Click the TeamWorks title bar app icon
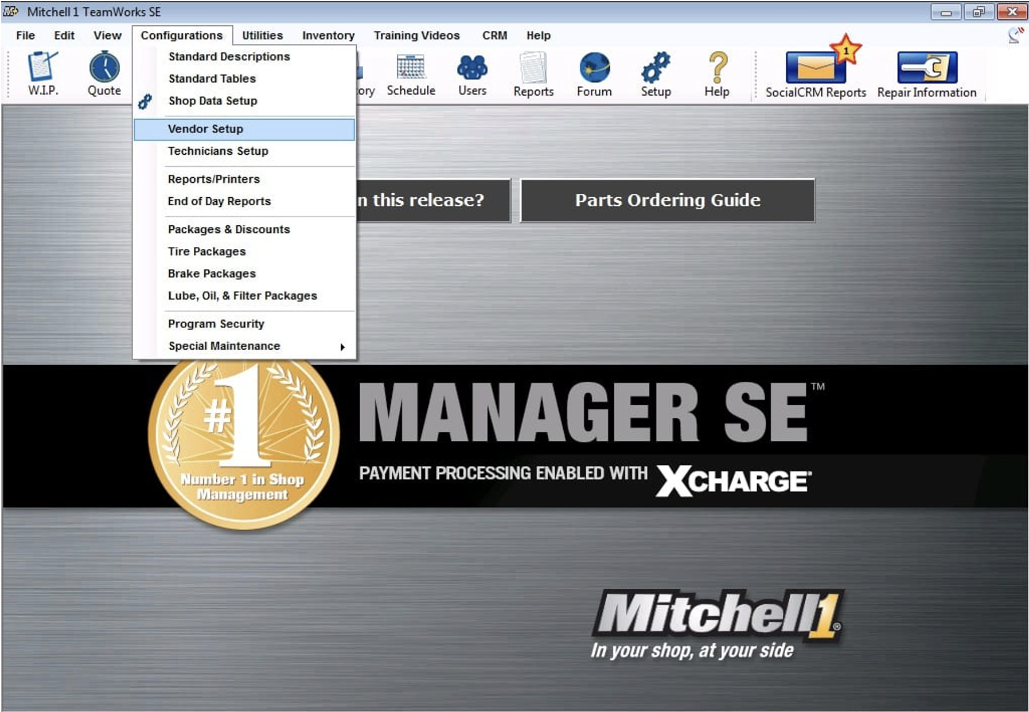 coord(11,11)
